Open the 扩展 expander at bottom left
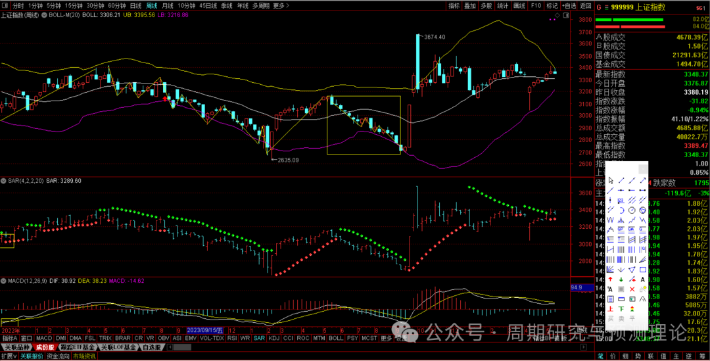710x361 pixels. [8, 356]
